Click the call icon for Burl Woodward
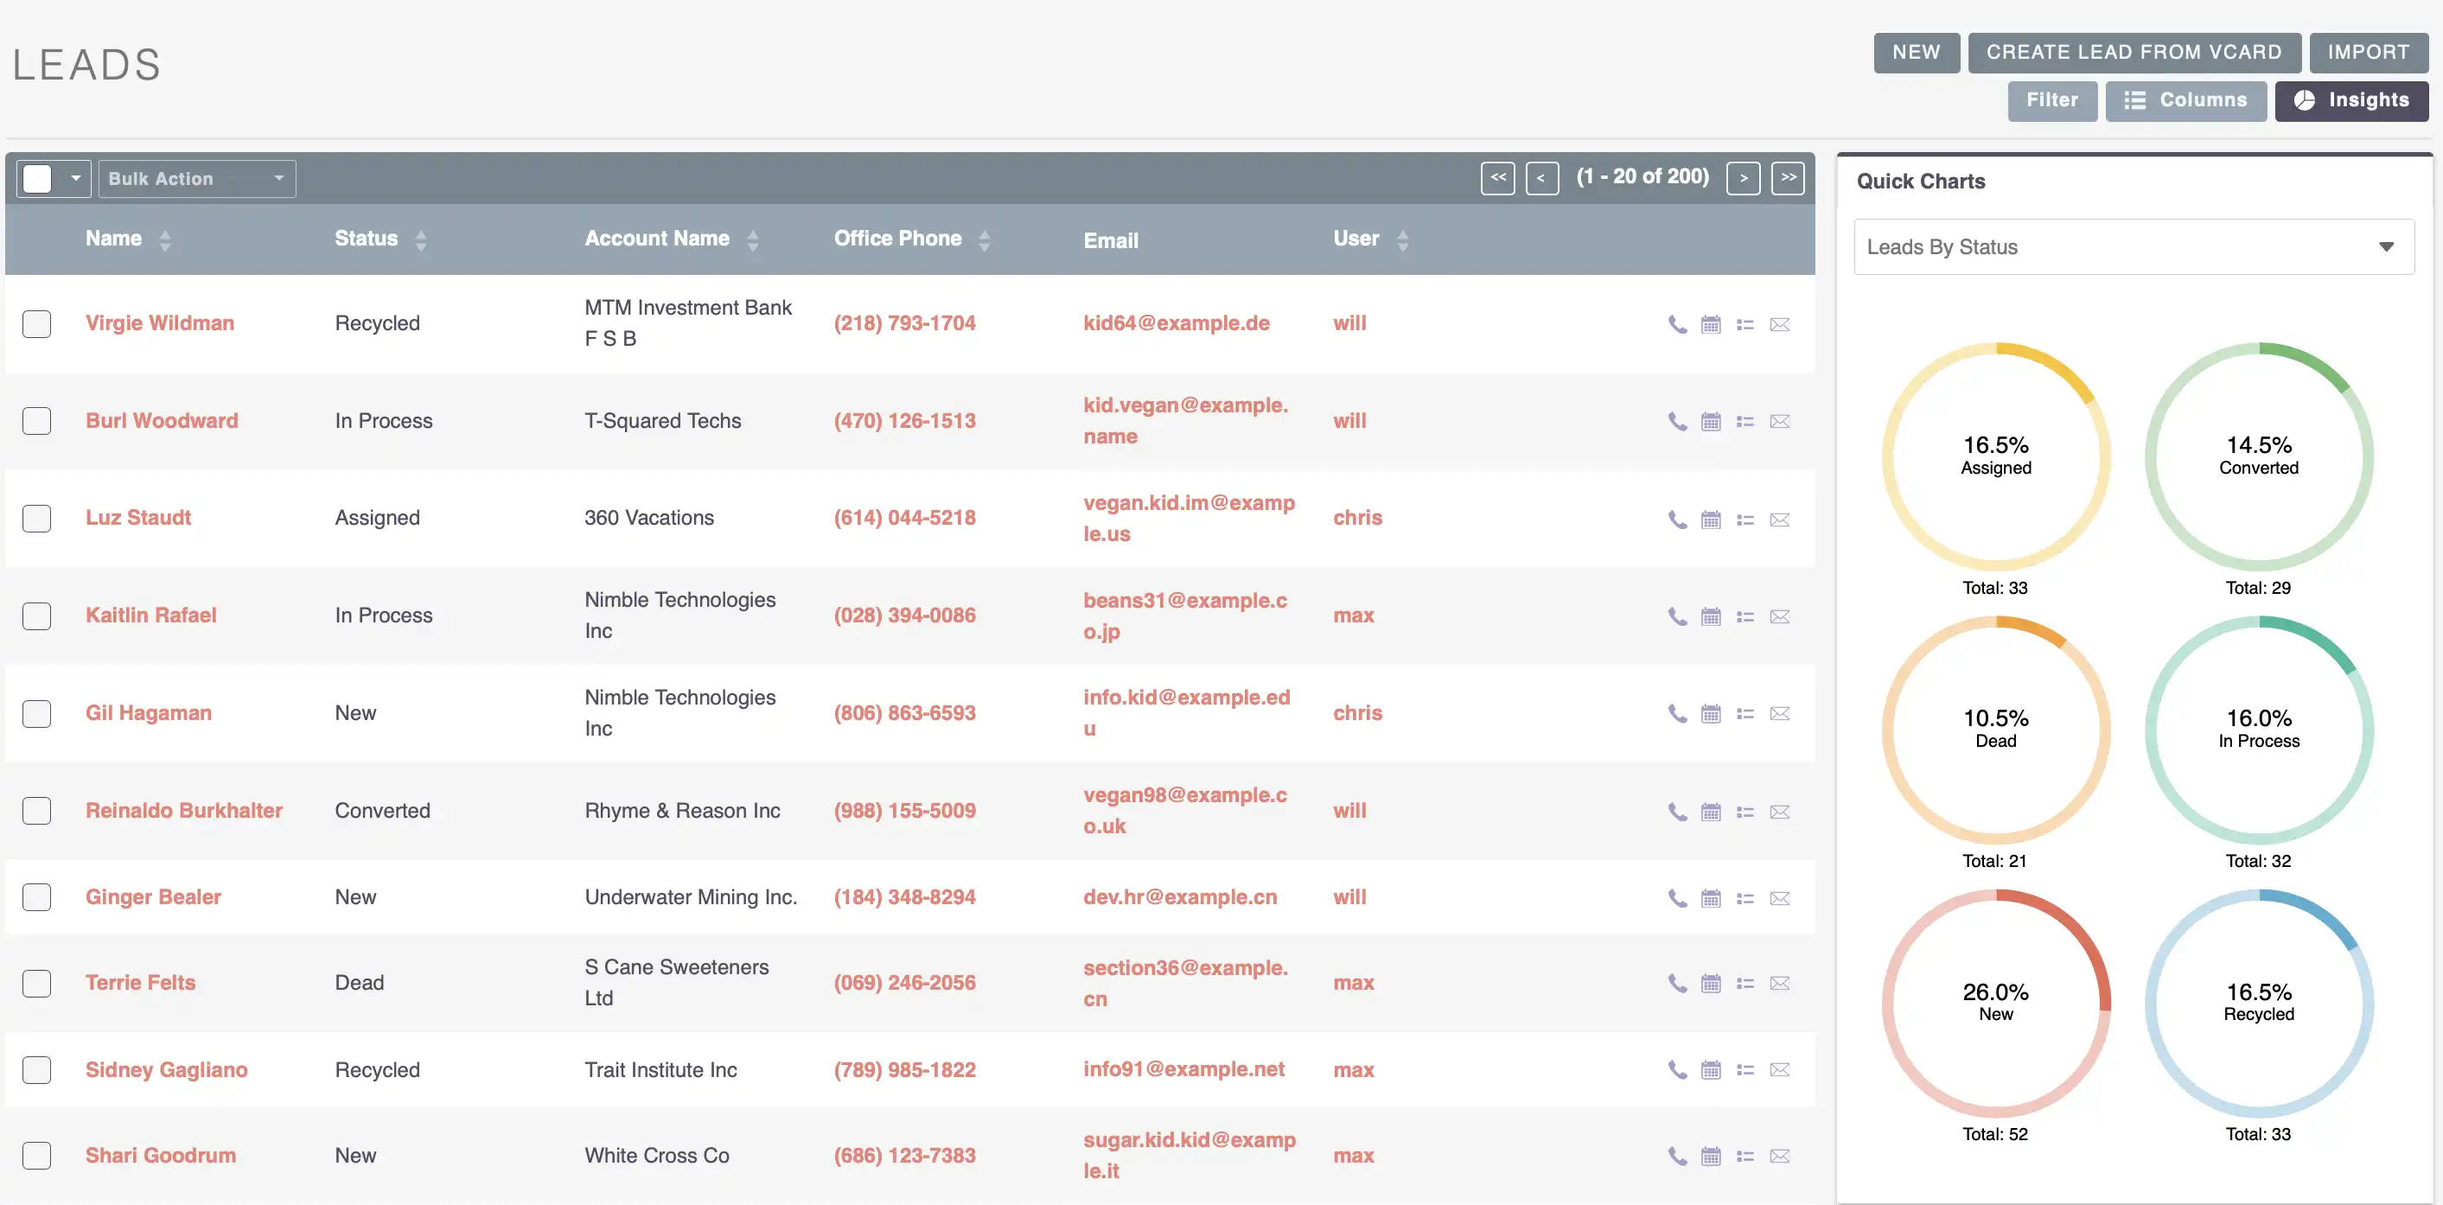 click(x=1676, y=419)
